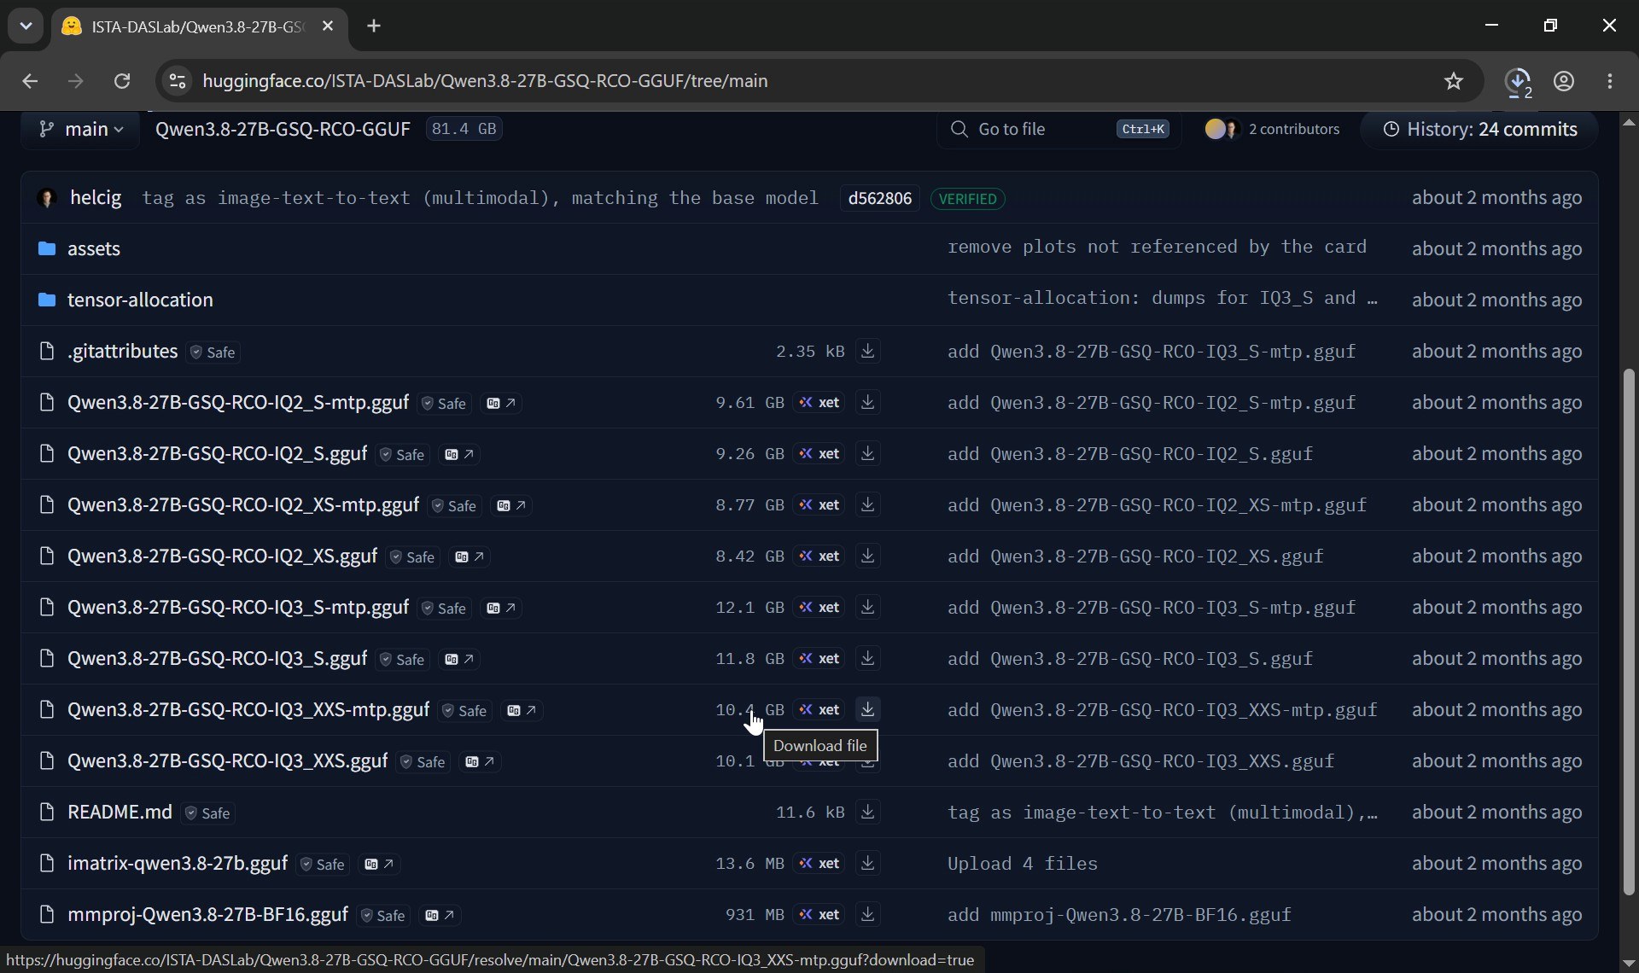Download the imatrix-qwen3.8-27b.gguf file
The image size is (1639, 973).
coord(867,863)
